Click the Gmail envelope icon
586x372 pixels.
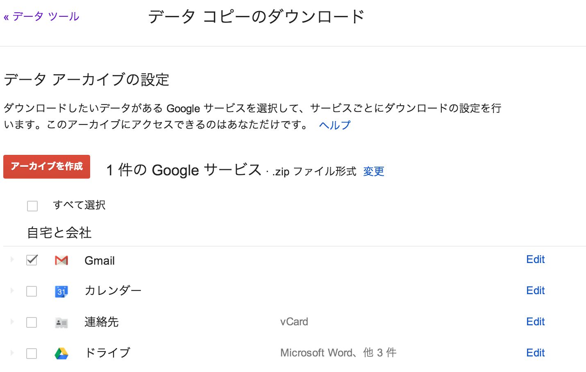click(61, 260)
